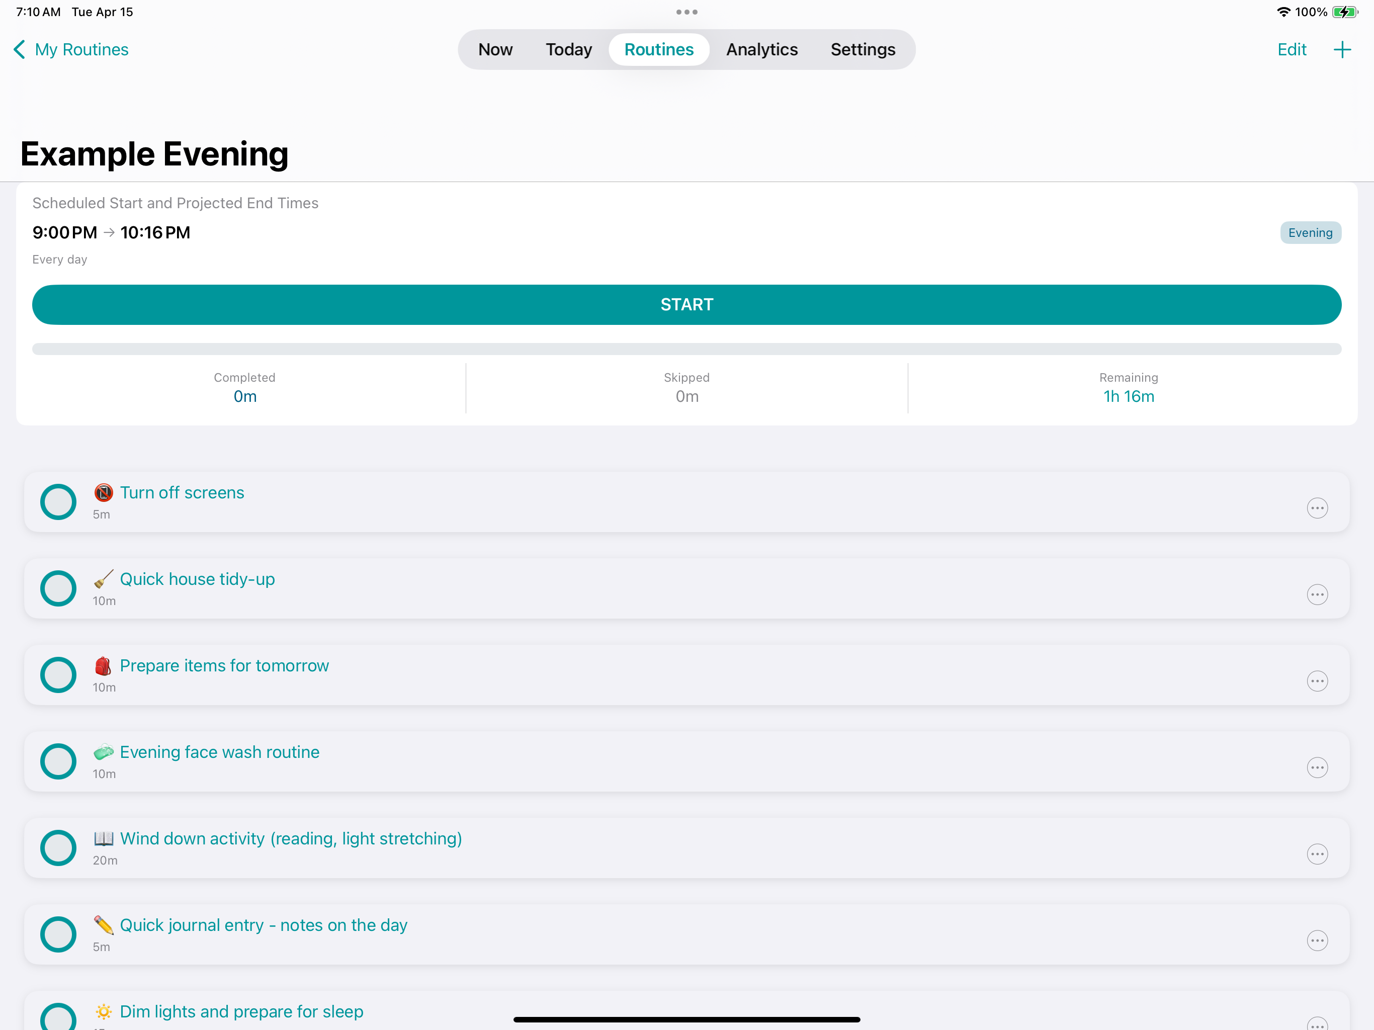Open ellipsis menu for Quick house tidy-up
1374x1030 pixels.
point(1317,594)
